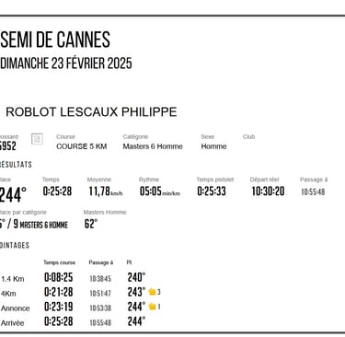Click the 4Km split time 0:21:28
Screen dimensions: 345x337
59,292
